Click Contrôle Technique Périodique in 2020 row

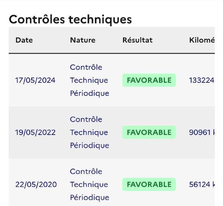tap(90, 184)
